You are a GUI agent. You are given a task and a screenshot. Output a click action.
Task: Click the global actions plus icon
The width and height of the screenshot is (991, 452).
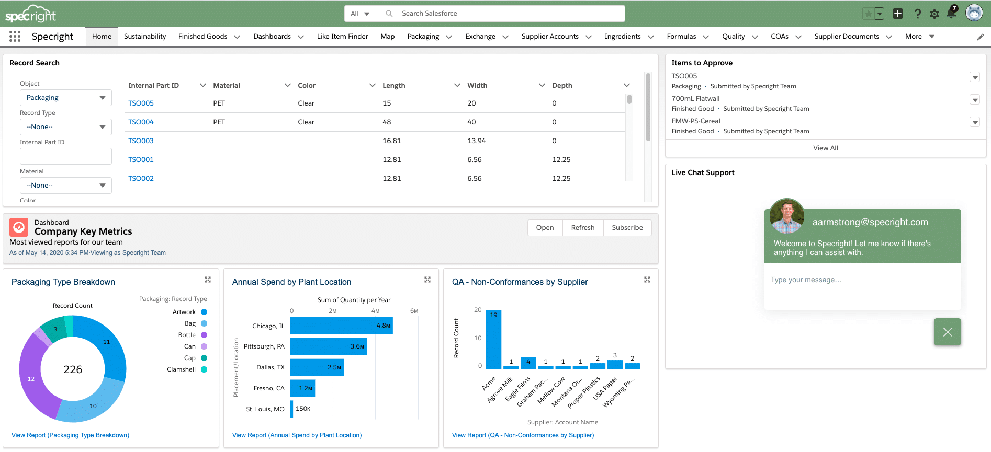(x=898, y=14)
